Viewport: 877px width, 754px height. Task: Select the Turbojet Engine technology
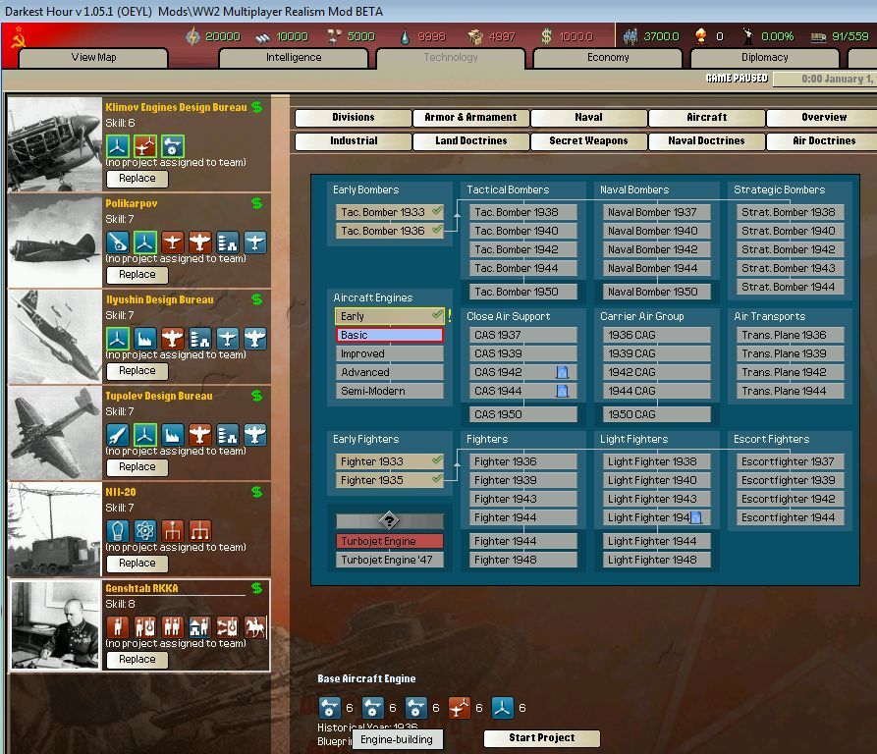pyautogui.click(x=390, y=541)
